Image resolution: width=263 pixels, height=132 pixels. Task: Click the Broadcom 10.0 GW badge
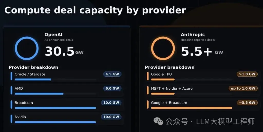tap(111, 103)
